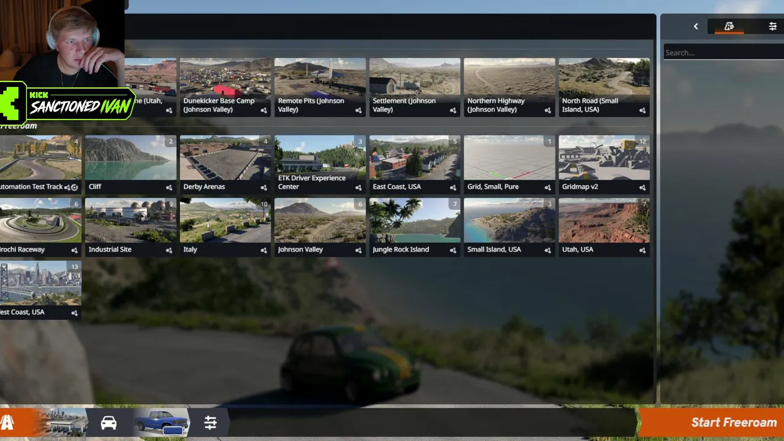Click the "Industrial Site" label

click(110, 249)
